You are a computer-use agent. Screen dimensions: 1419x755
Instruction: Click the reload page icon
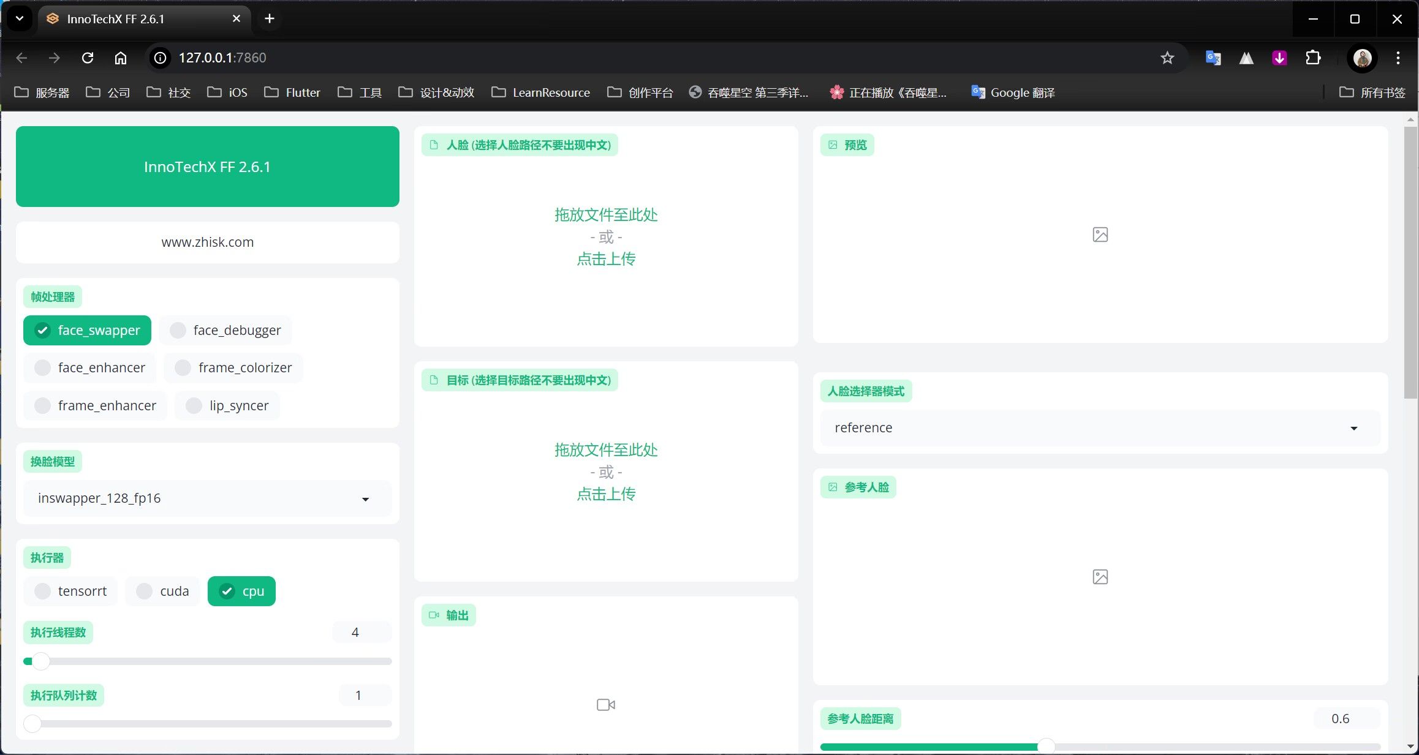88,58
